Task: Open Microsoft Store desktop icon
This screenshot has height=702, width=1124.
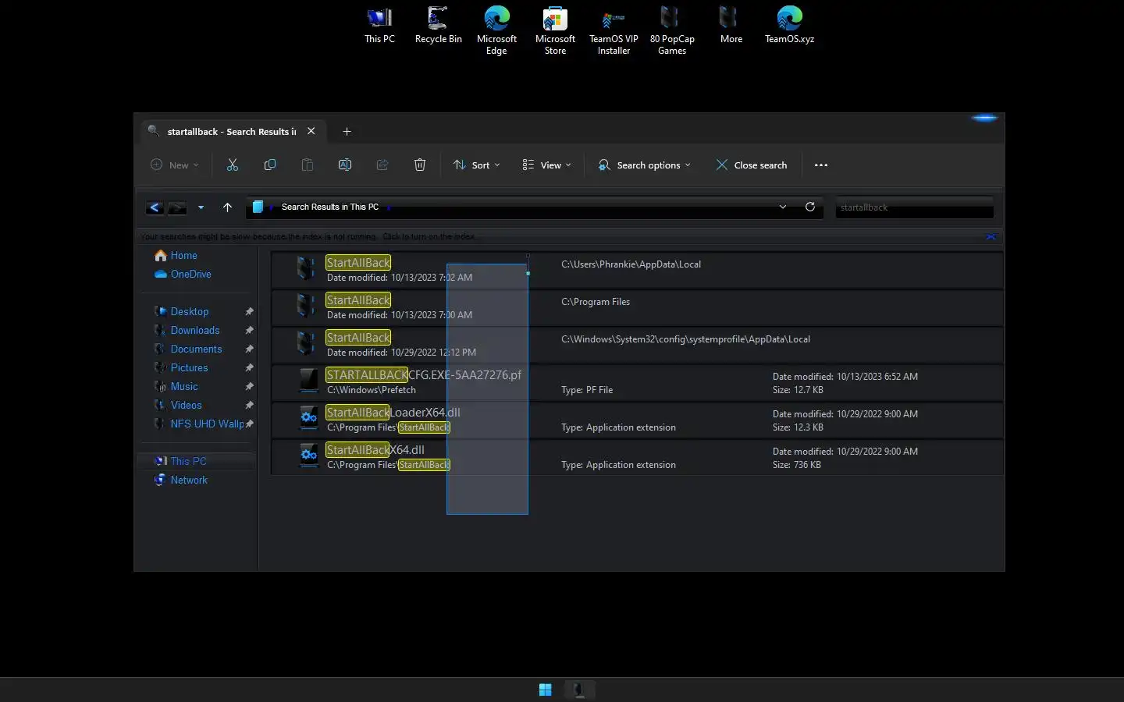Action: point(555,30)
